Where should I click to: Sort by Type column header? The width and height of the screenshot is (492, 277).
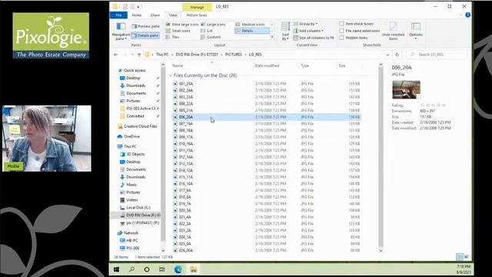point(317,65)
